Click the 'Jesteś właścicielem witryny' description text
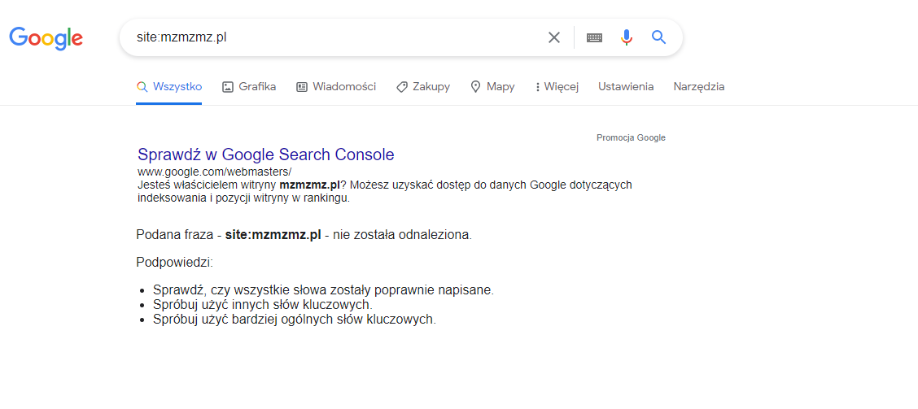The height and width of the screenshot is (409, 918). click(385, 191)
